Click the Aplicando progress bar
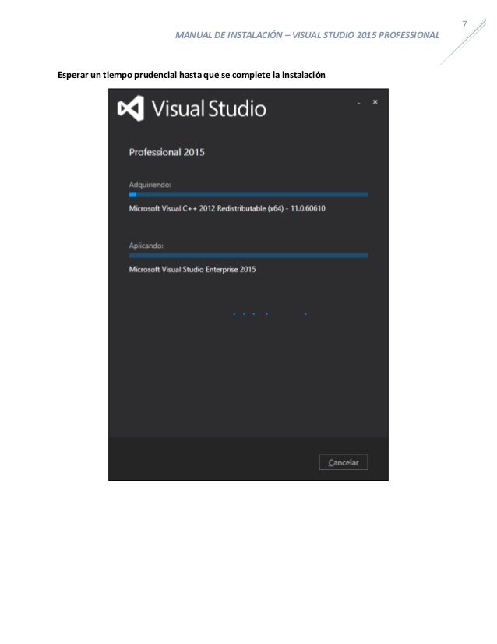Screen dimensions: 497x644 [x=248, y=256]
